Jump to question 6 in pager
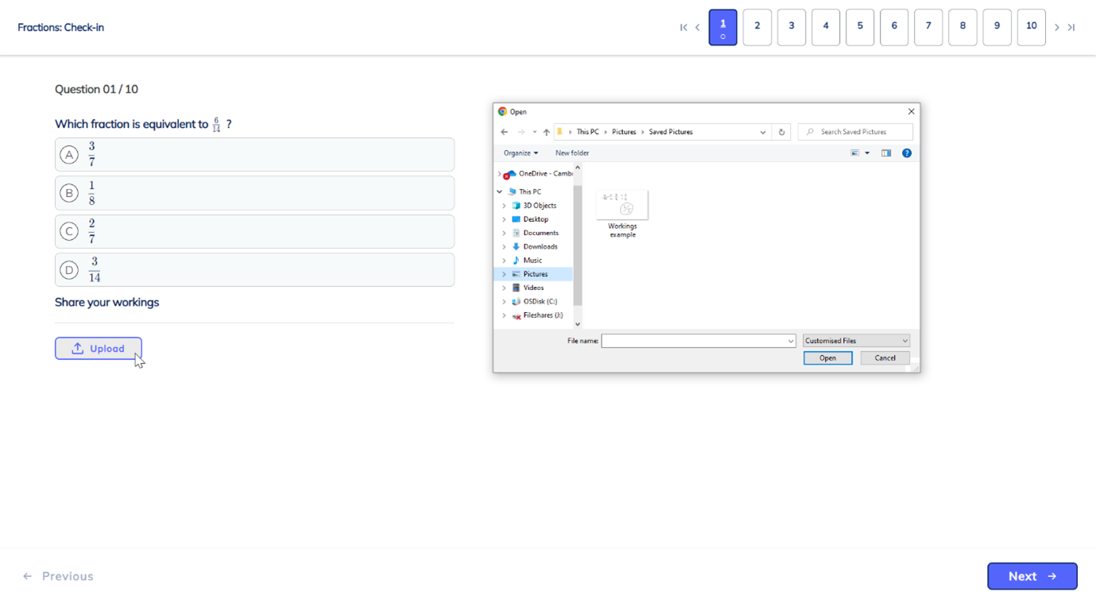 (894, 27)
